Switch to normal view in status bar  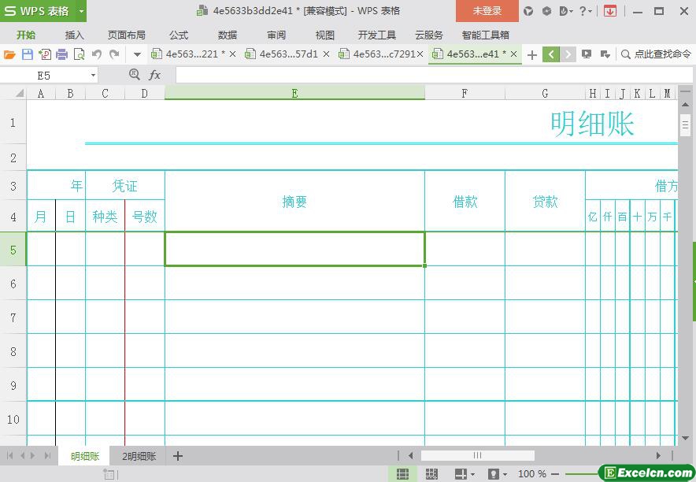(x=402, y=474)
